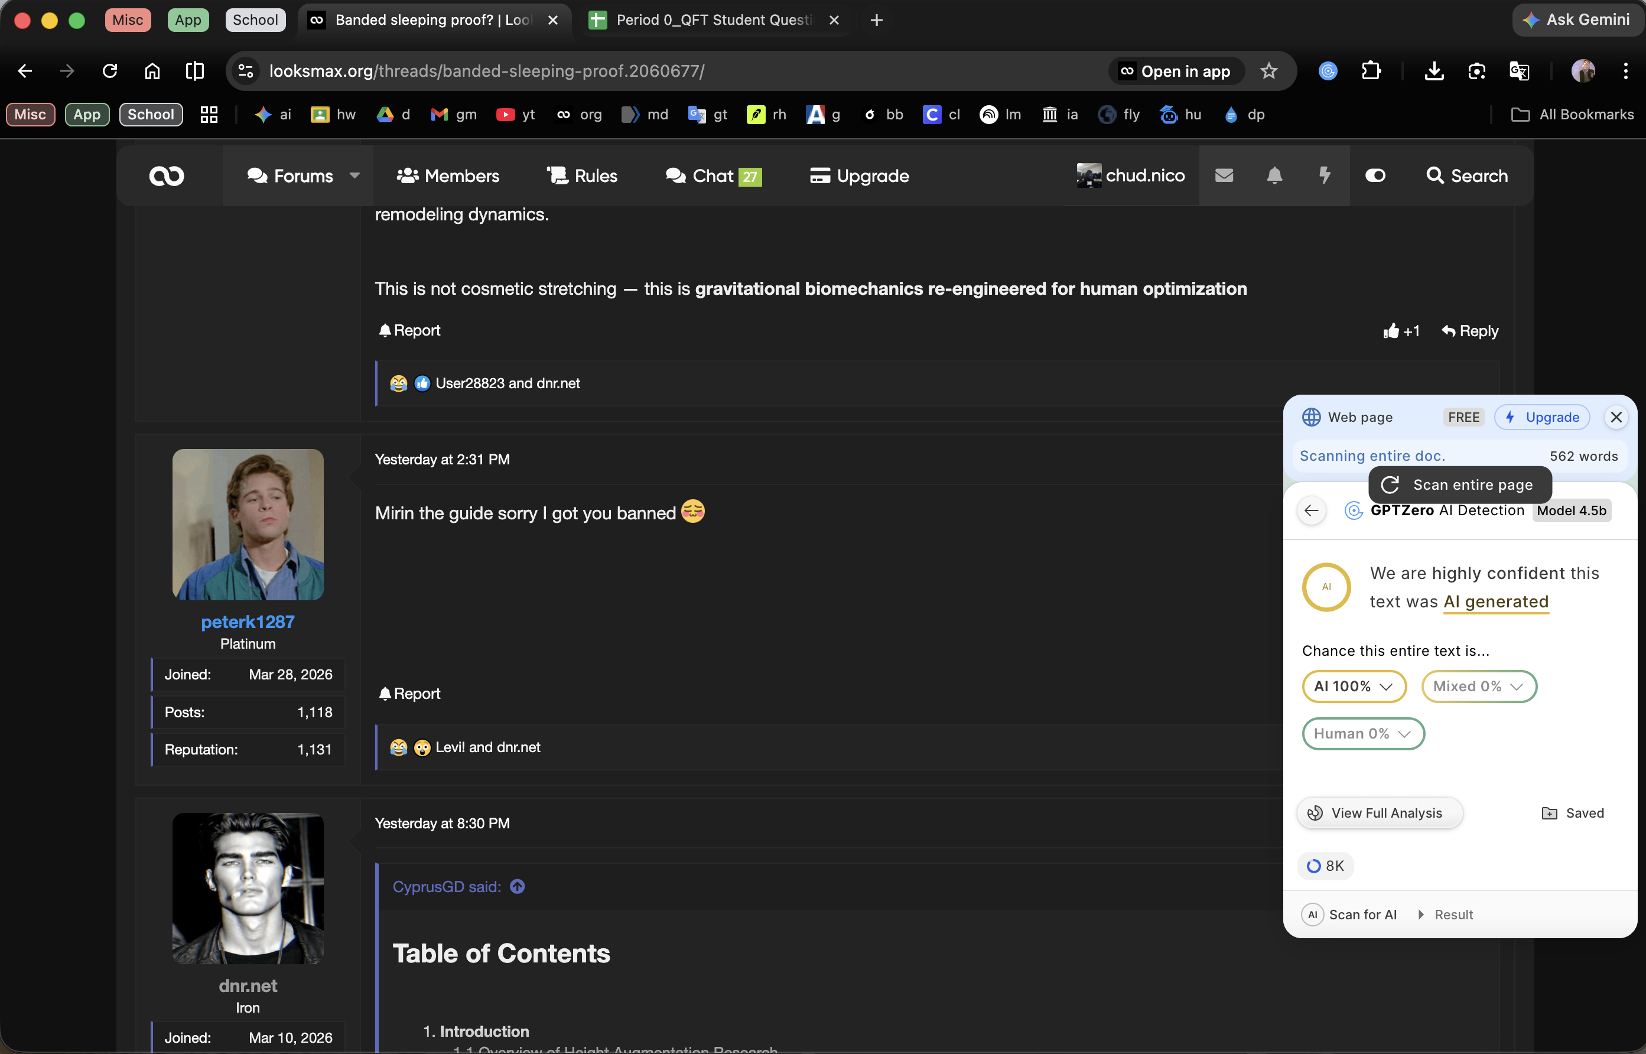Toggle the browser side panel
Viewport: 1646px width, 1054px height.
tap(194, 70)
